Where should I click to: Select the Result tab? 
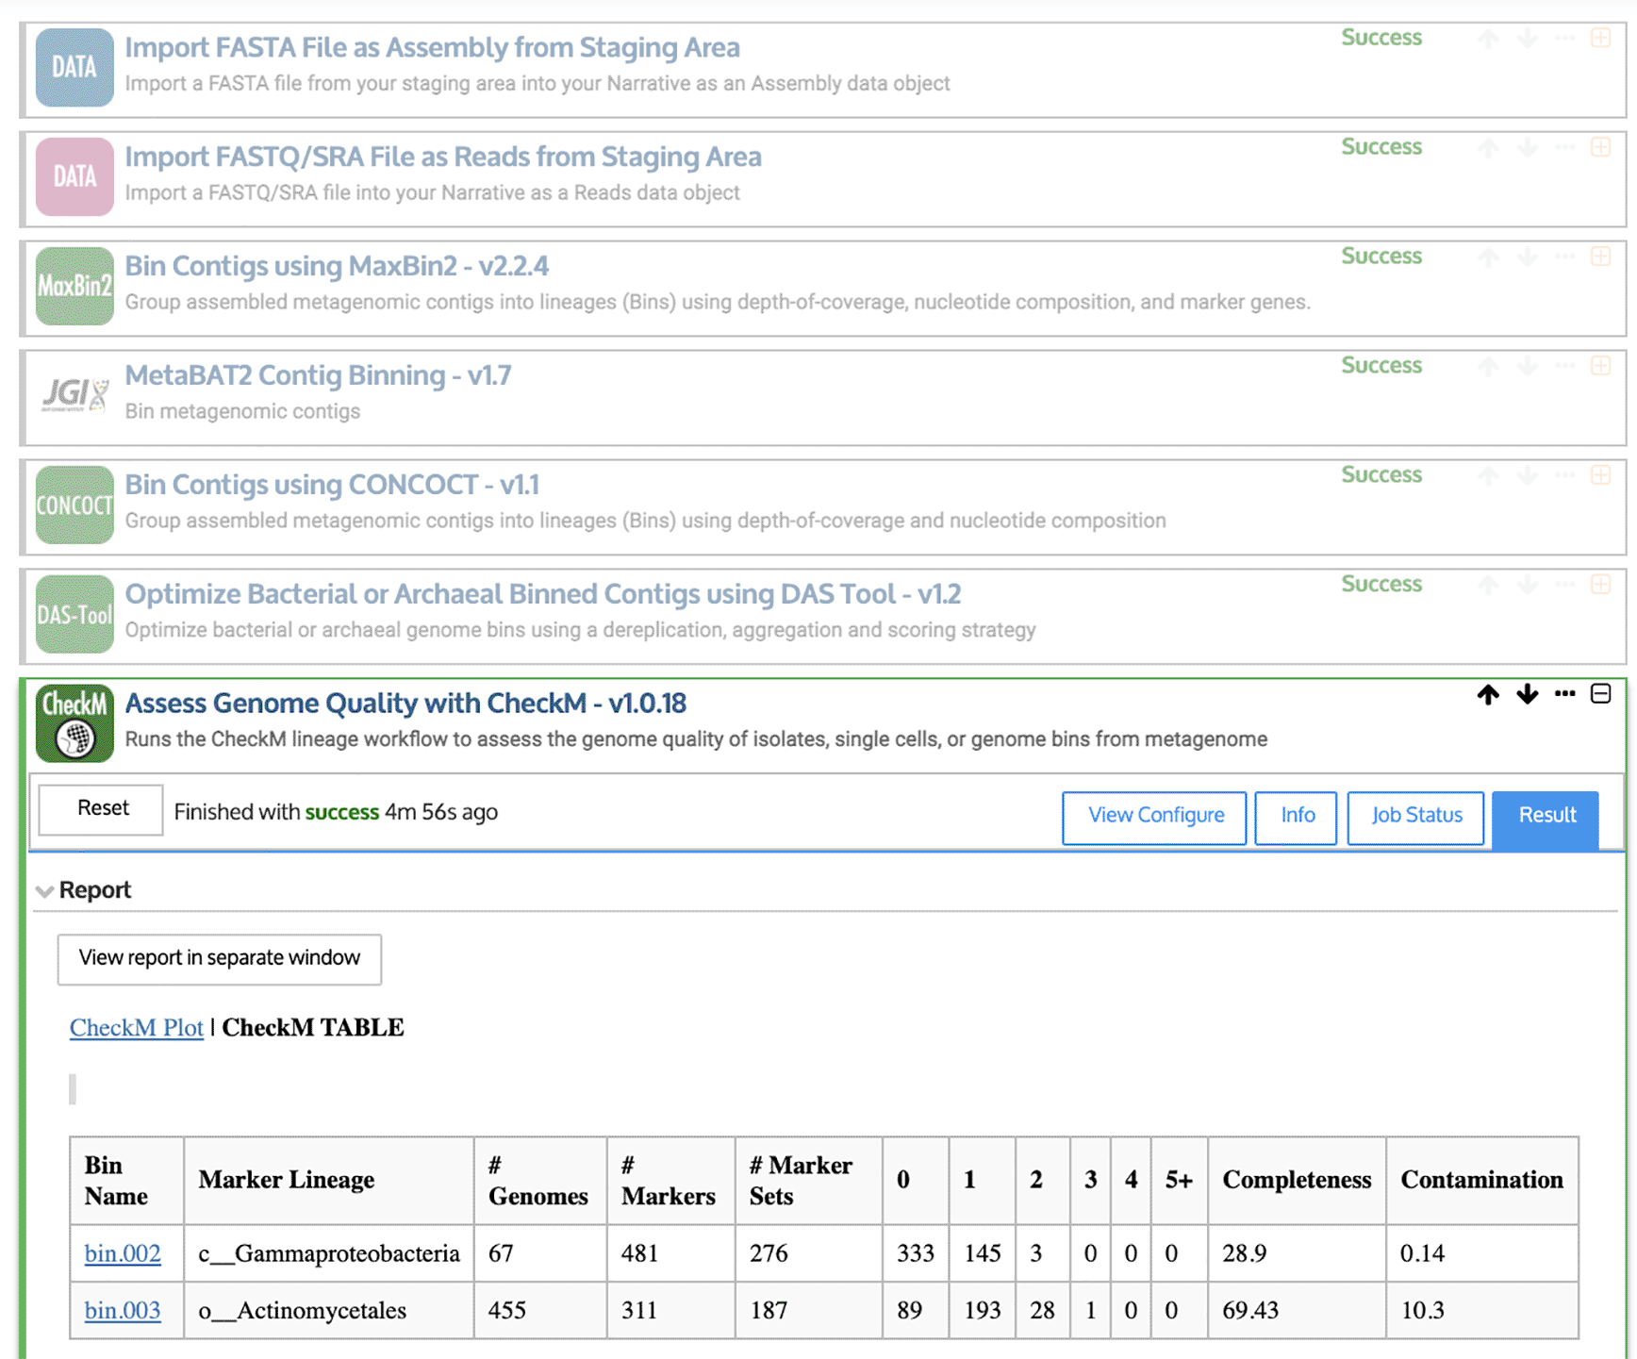click(x=1546, y=819)
